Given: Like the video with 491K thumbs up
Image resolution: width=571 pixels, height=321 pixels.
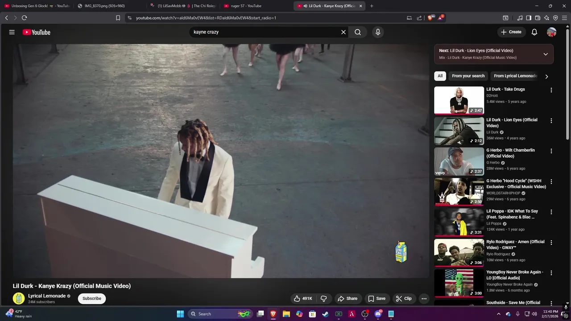Looking at the screenshot, I should click(303, 299).
